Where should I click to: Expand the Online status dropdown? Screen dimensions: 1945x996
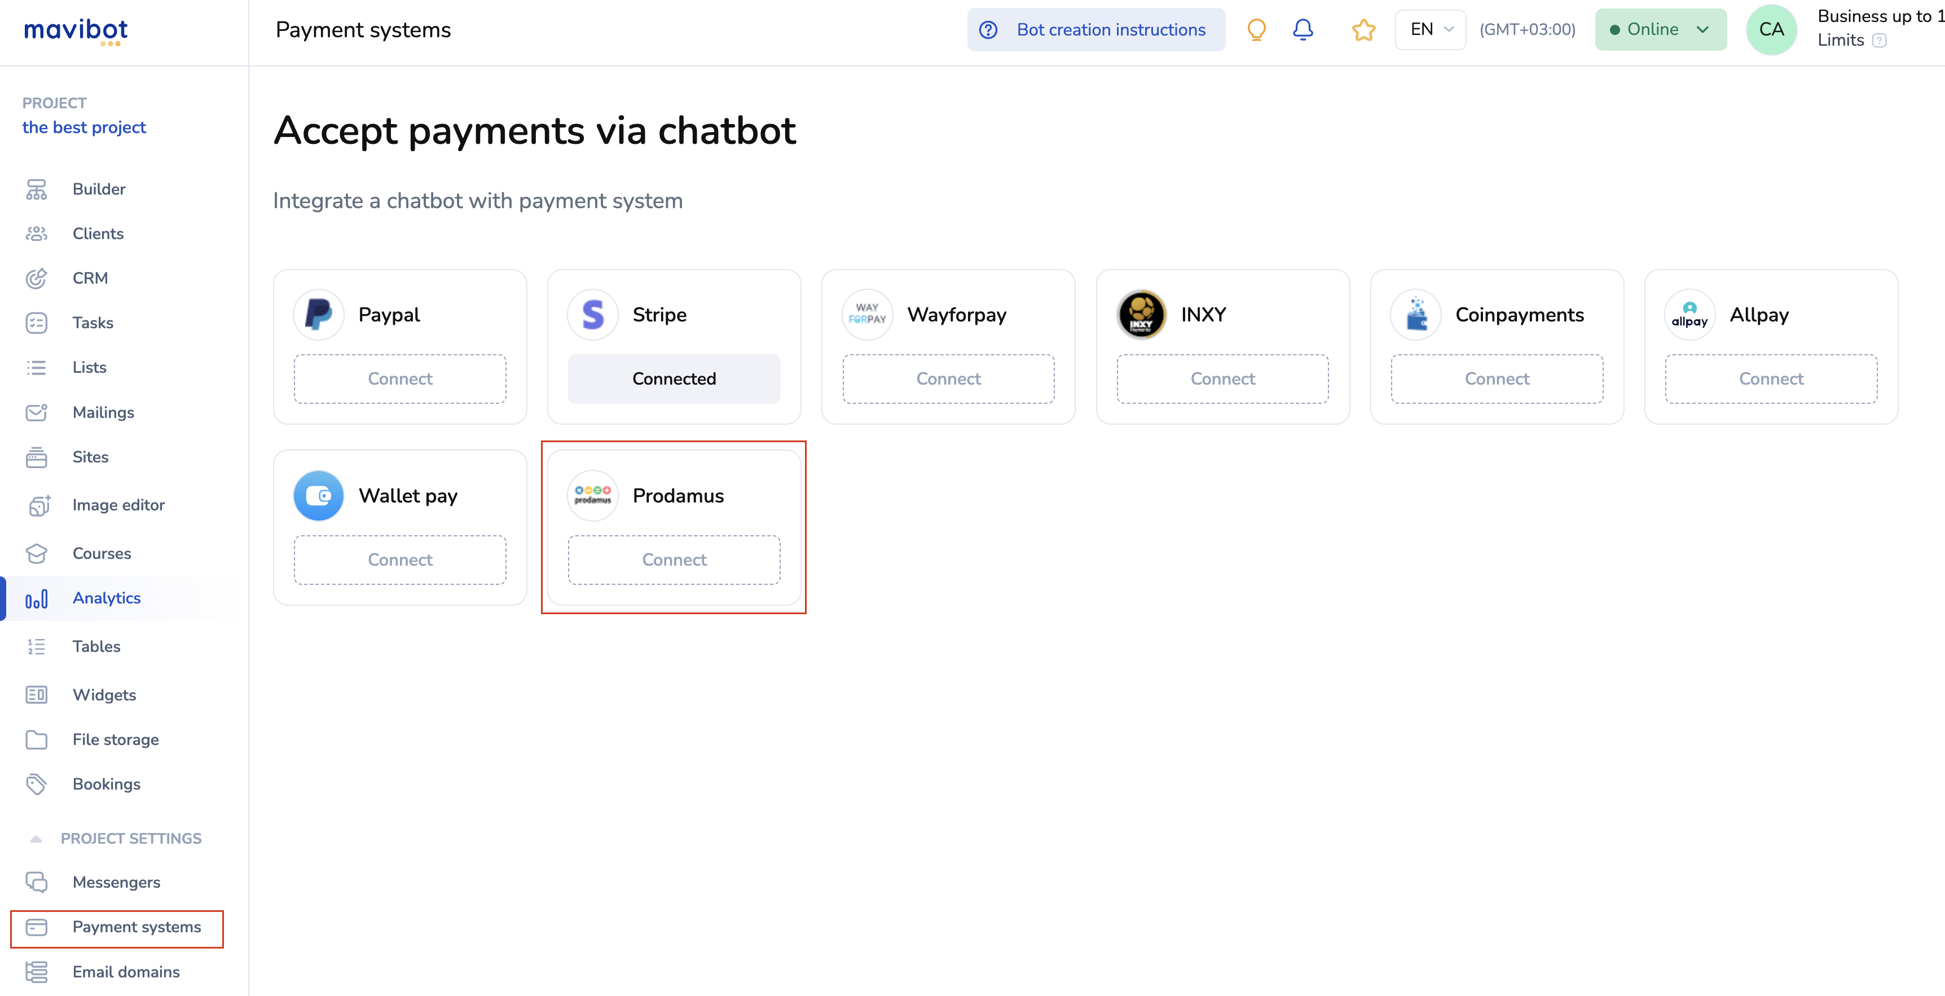(x=1660, y=29)
